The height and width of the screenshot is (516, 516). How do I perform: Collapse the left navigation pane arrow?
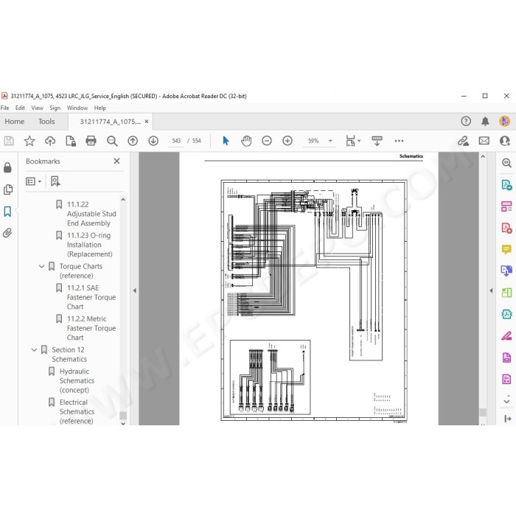[x=135, y=290]
